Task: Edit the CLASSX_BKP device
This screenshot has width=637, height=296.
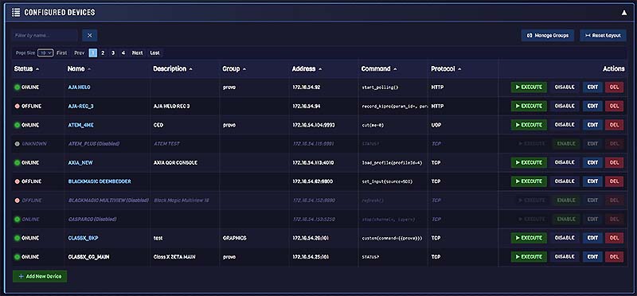Action: pyautogui.click(x=592, y=238)
